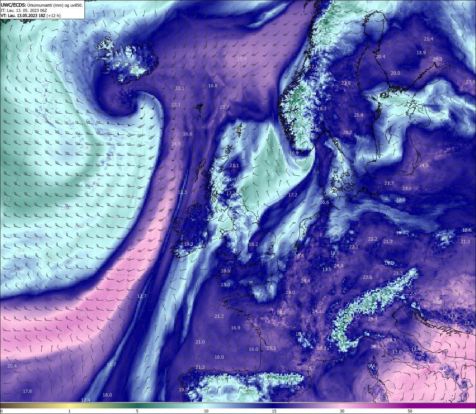Click the init time 'IT: Lau. 13. 05. 2023 06Z'

pos(24,10)
